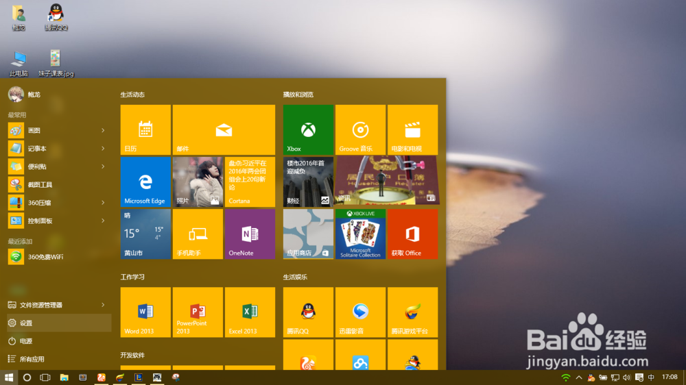Click the Windows Start button

coord(9,377)
